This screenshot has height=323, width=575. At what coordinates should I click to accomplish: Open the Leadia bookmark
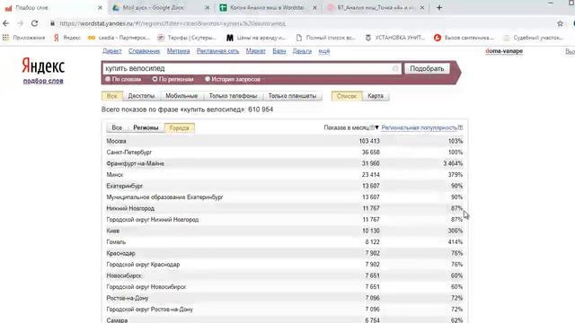click(119, 38)
